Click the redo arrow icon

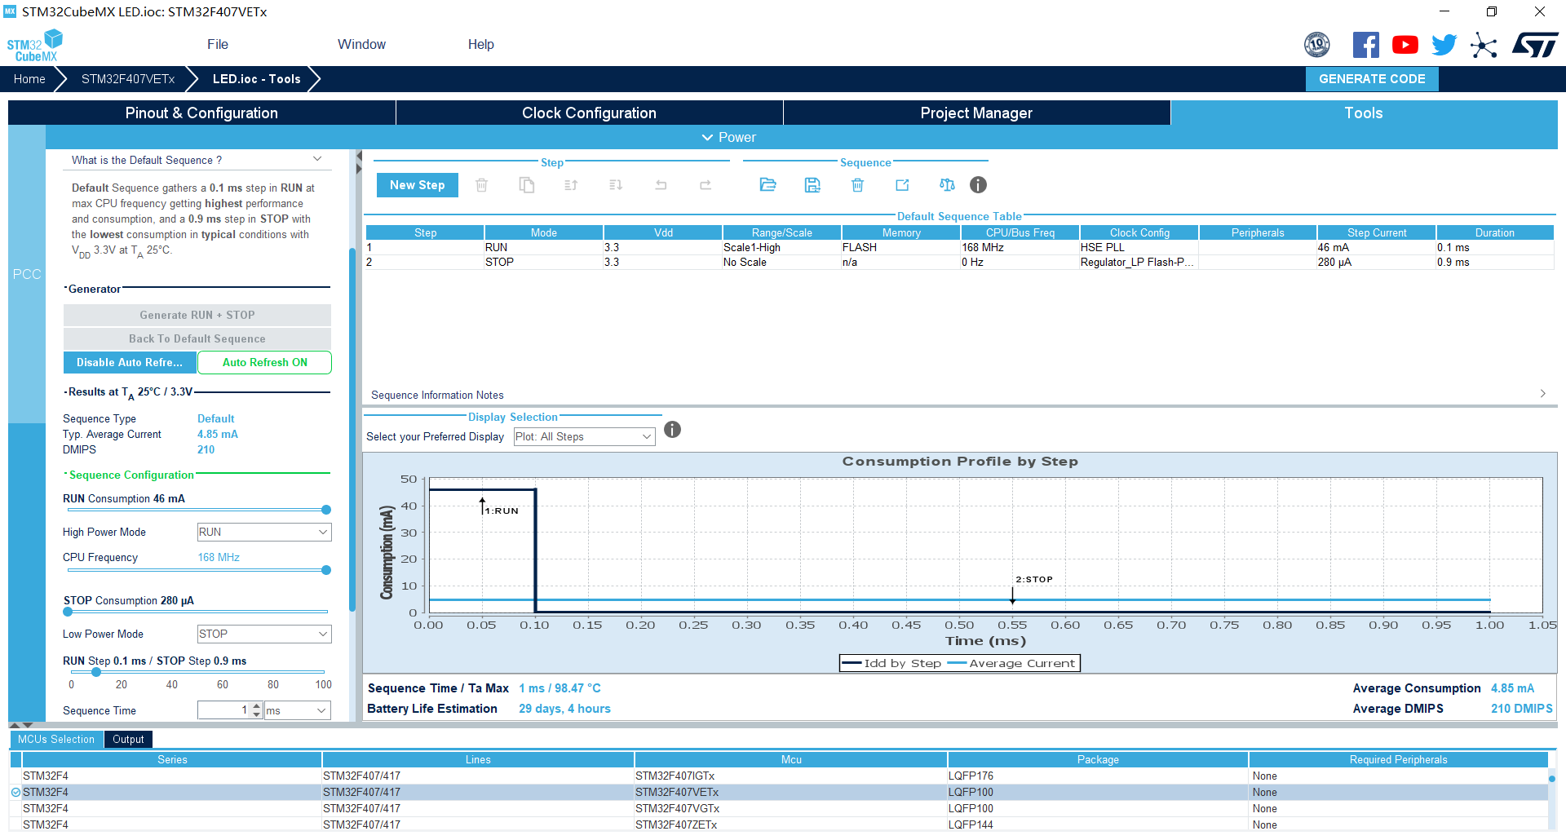click(x=706, y=185)
